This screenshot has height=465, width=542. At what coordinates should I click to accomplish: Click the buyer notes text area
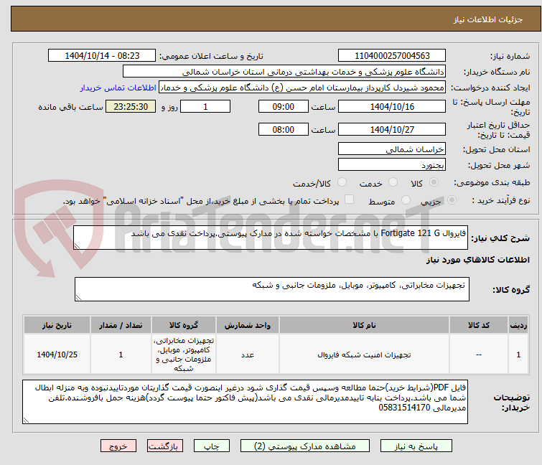point(245,402)
